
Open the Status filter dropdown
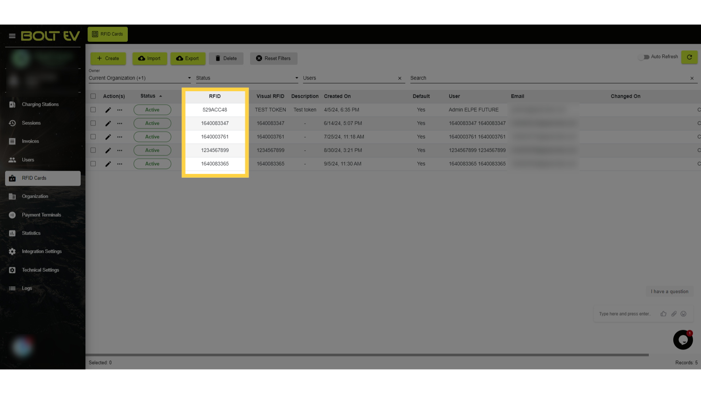pyautogui.click(x=247, y=78)
